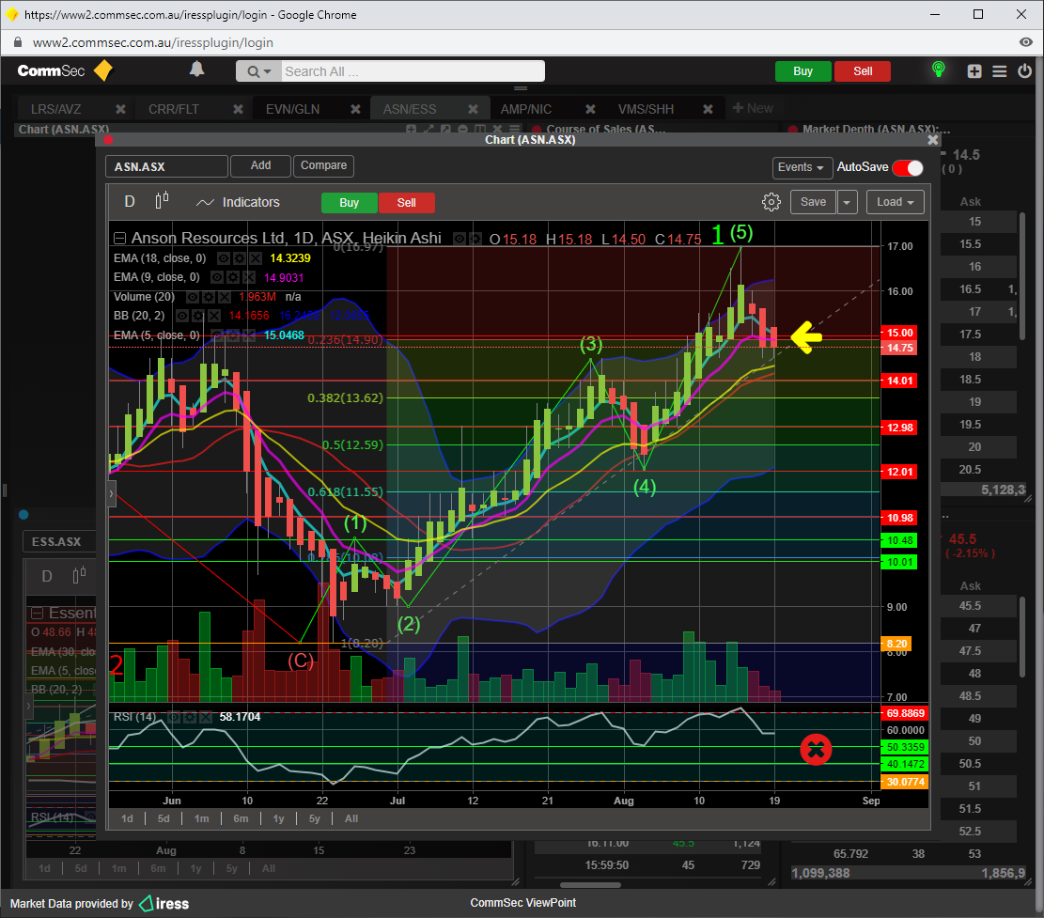Expand the Events dropdown
1044x918 pixels.
click(802, 167)
